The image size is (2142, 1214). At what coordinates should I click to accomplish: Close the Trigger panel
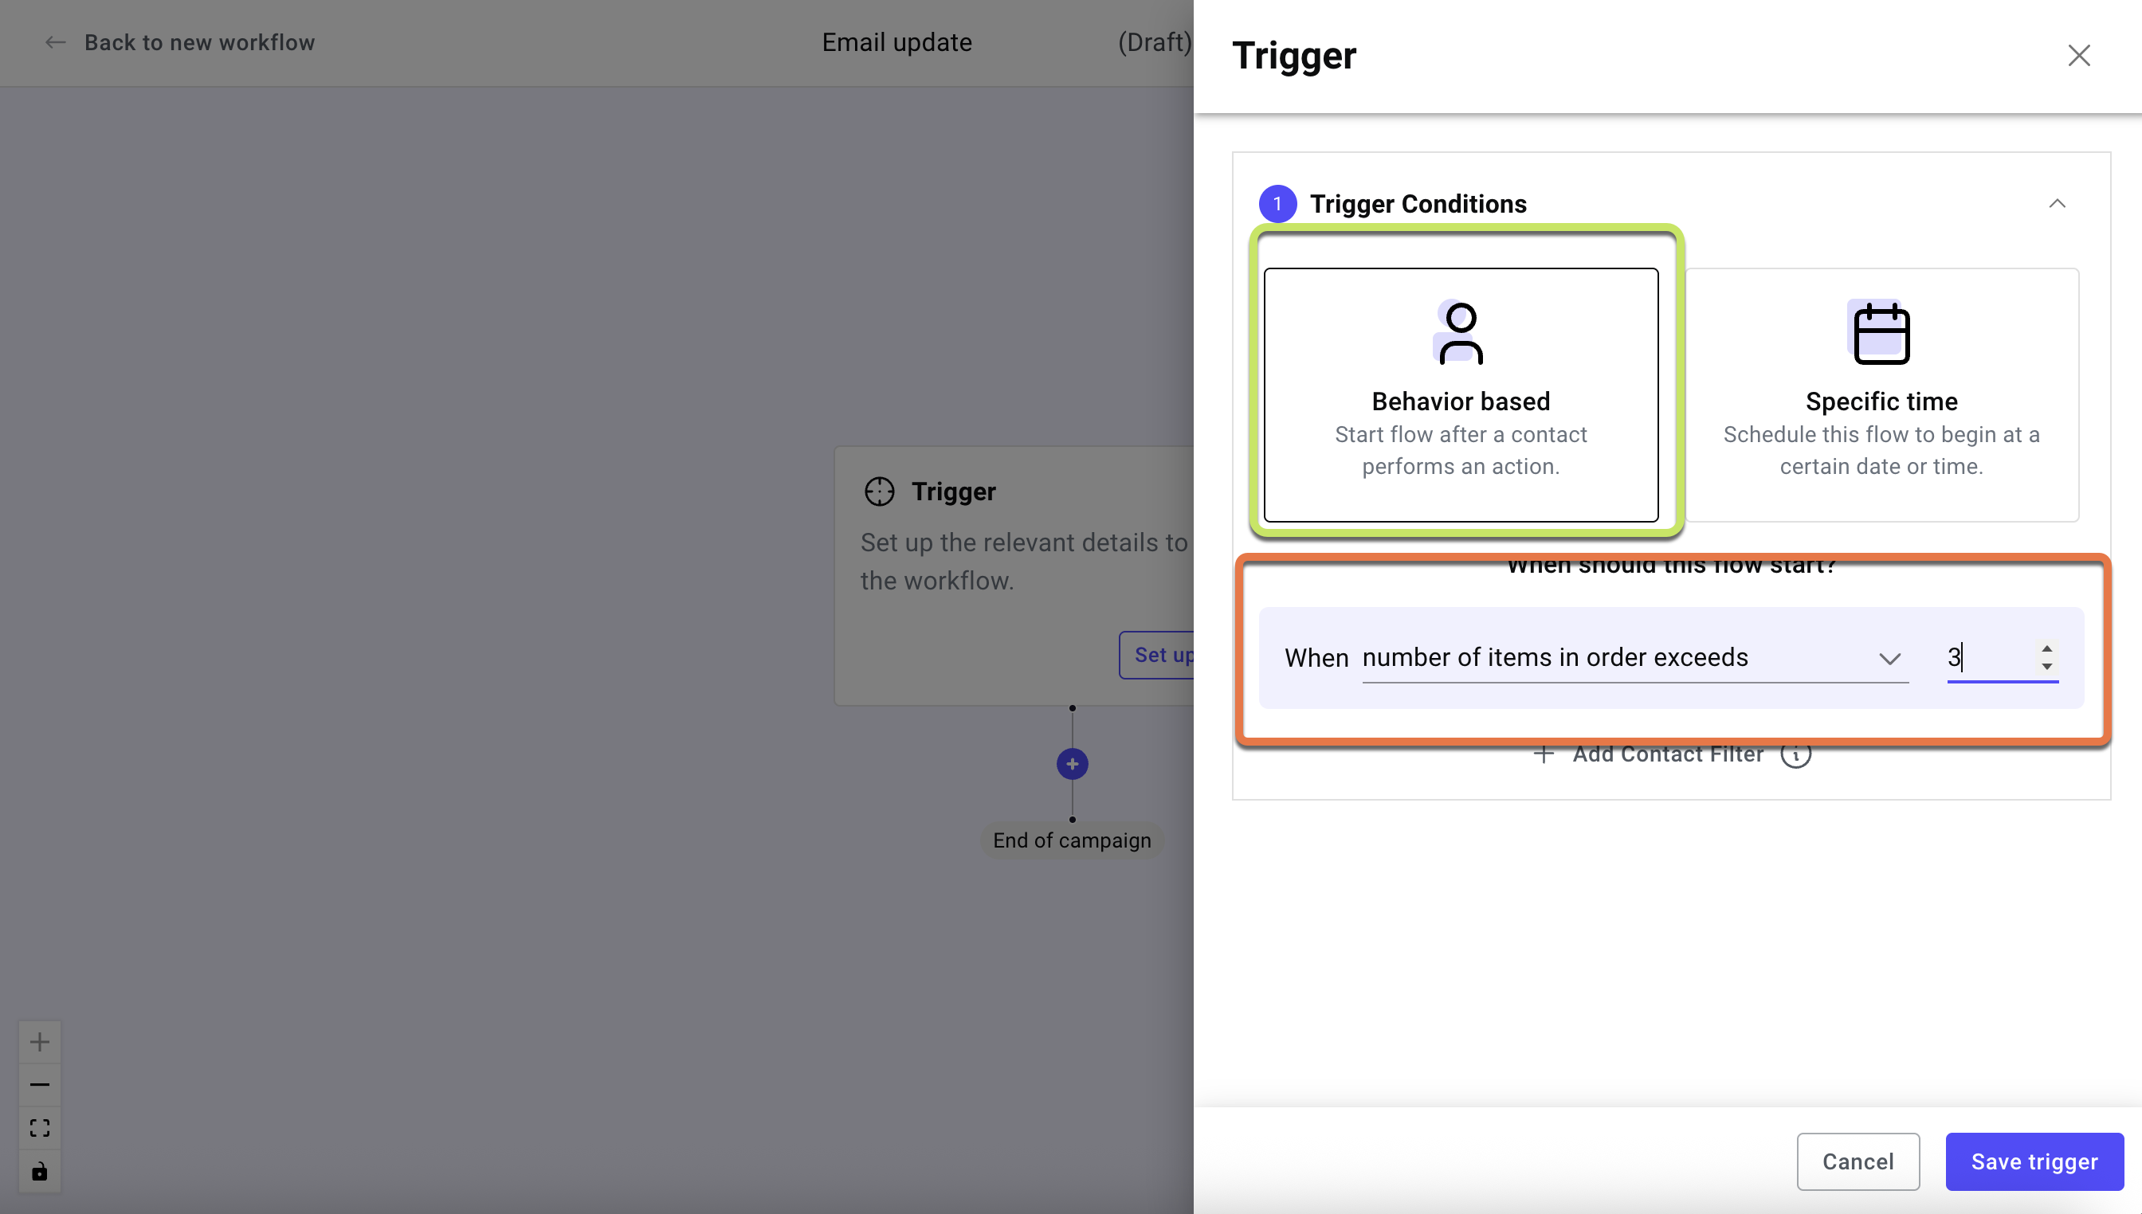[x=2078, y=56]
